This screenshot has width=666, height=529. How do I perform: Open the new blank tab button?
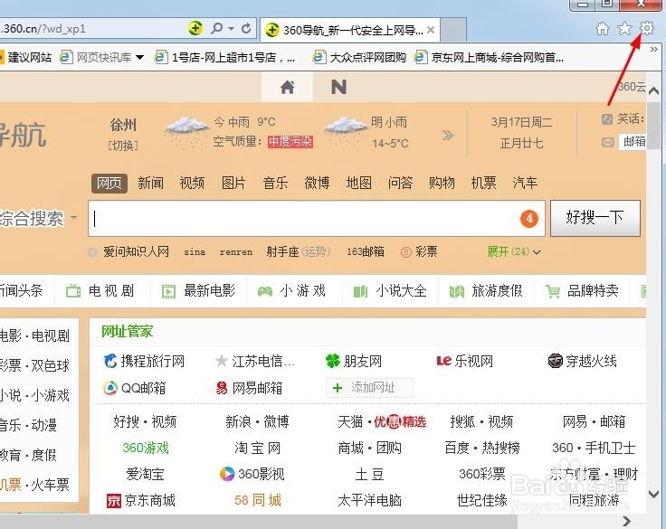pyautogui.click(x=453, y=30)
